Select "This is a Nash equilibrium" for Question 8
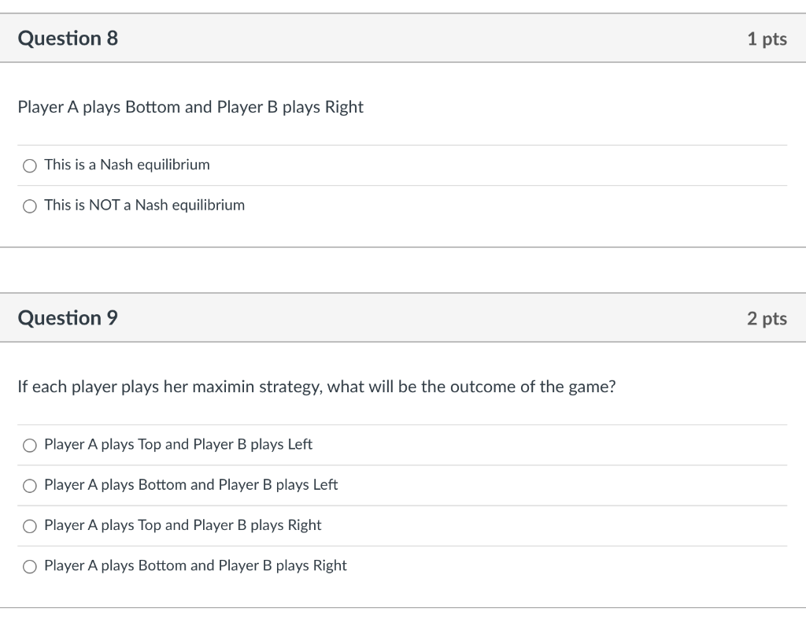This screenshot has width=806, height=630. click(126, 165)
